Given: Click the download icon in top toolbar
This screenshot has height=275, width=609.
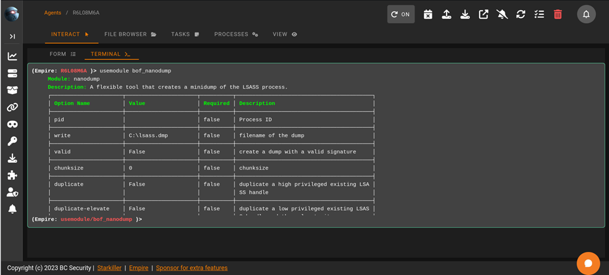Looking at the screenshot, I should pyautogui.click(x=465, y=14).
